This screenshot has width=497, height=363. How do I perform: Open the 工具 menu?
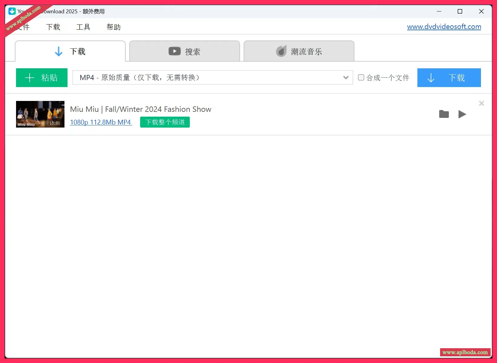83,27
